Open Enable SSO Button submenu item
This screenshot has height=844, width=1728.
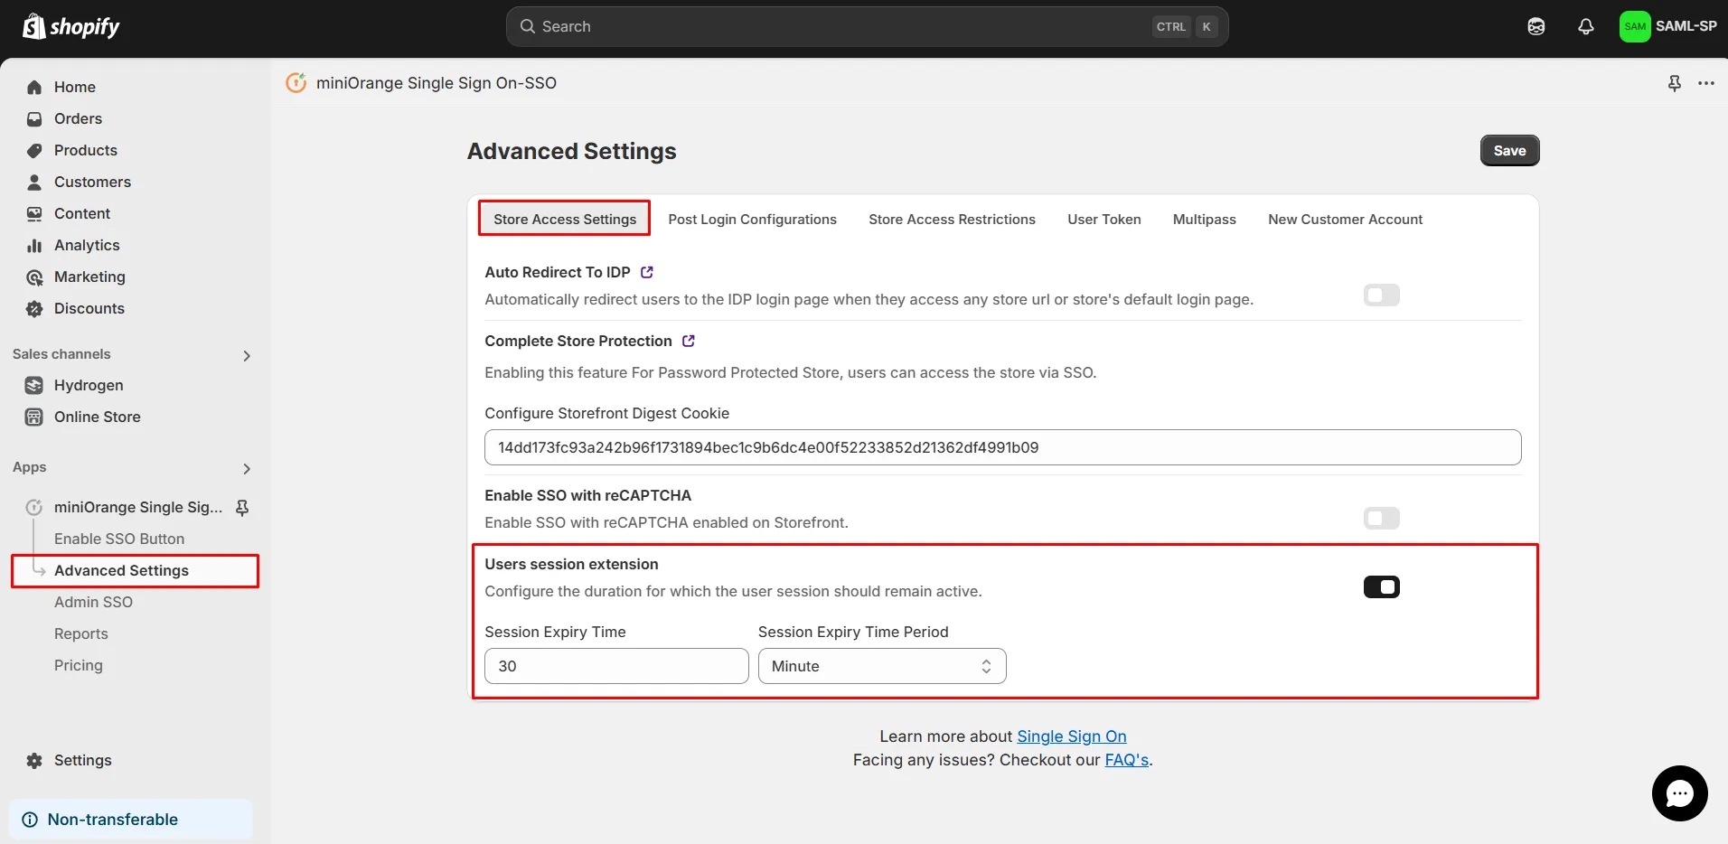click(x=119, y=539)
